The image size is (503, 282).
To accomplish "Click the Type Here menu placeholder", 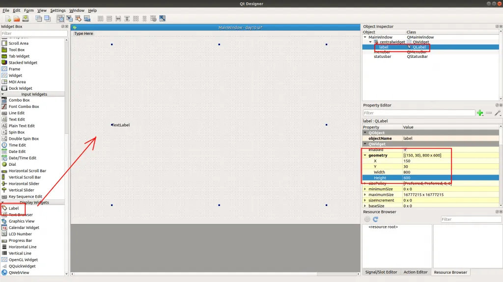I will tap(84, 33).
